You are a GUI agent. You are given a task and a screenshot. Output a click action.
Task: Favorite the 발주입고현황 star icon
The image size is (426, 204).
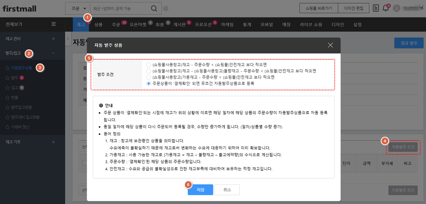[7, 108]
